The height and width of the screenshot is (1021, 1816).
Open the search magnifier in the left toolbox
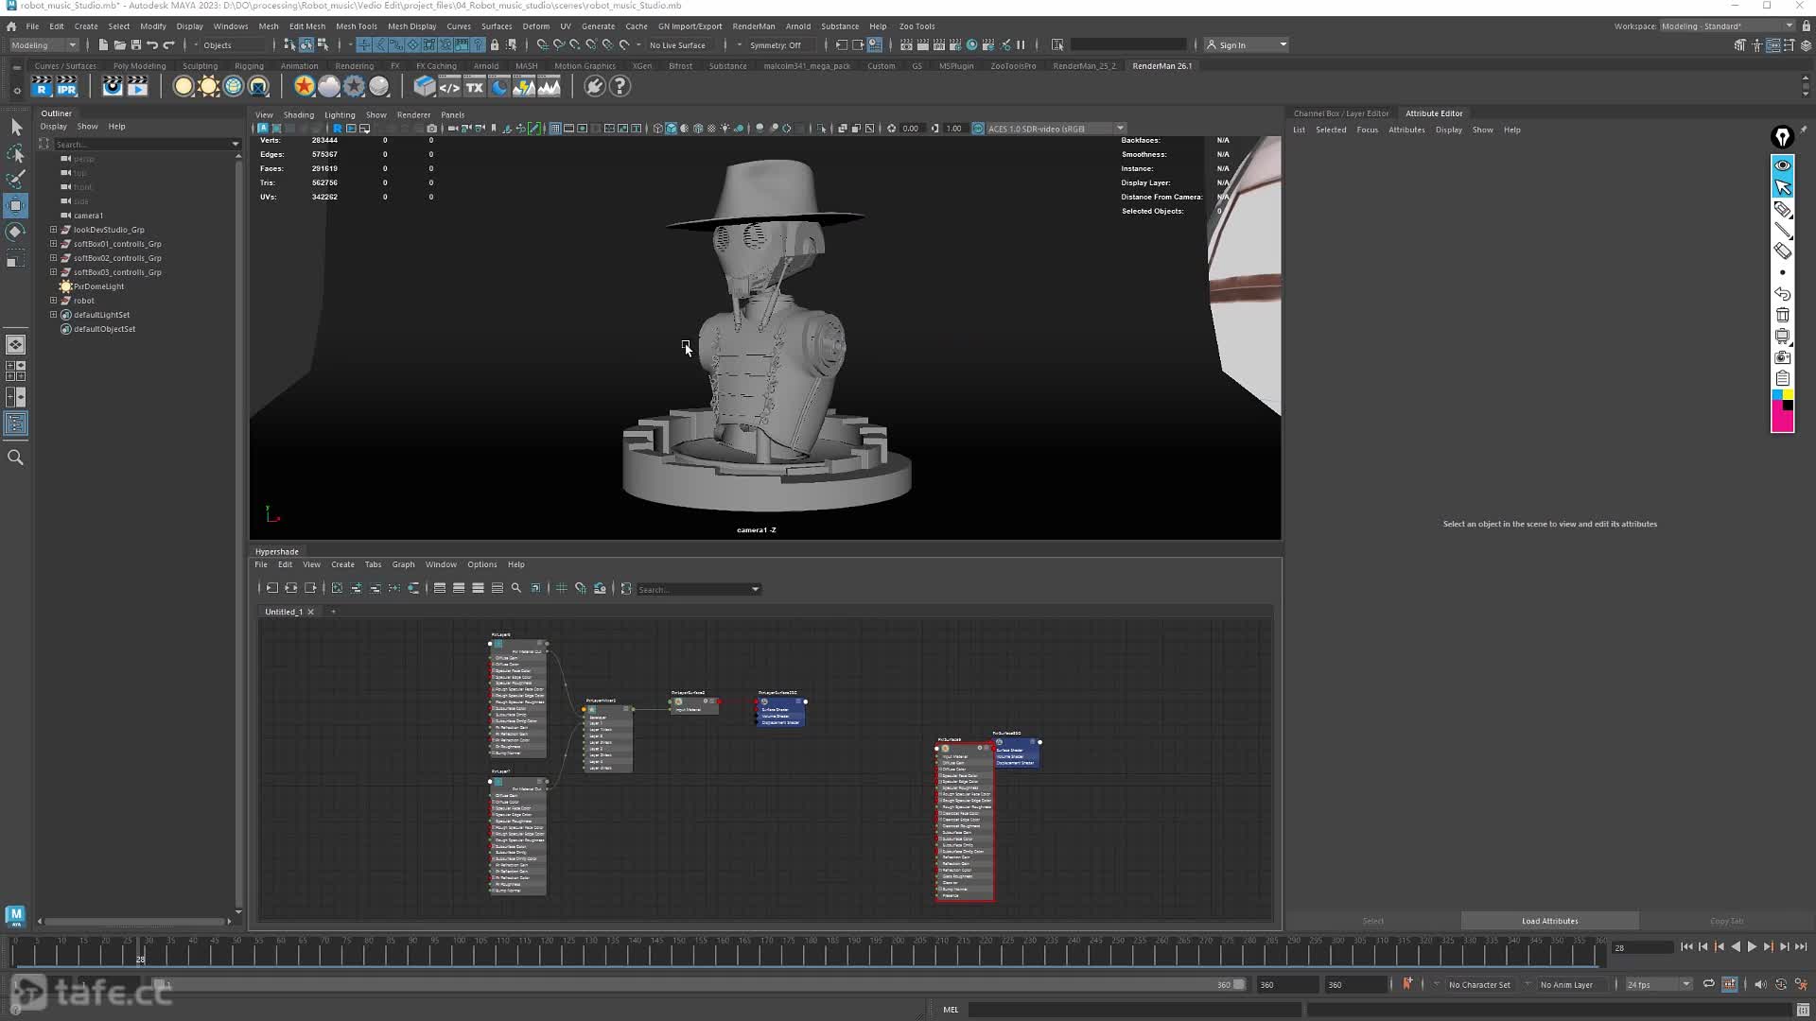(16, 458)
